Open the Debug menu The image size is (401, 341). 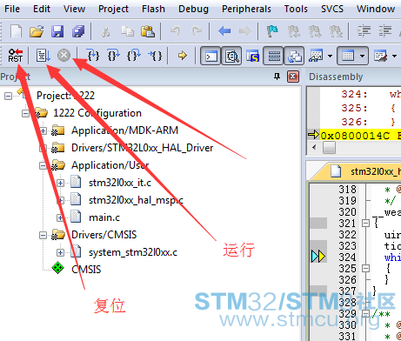[193, 9]
